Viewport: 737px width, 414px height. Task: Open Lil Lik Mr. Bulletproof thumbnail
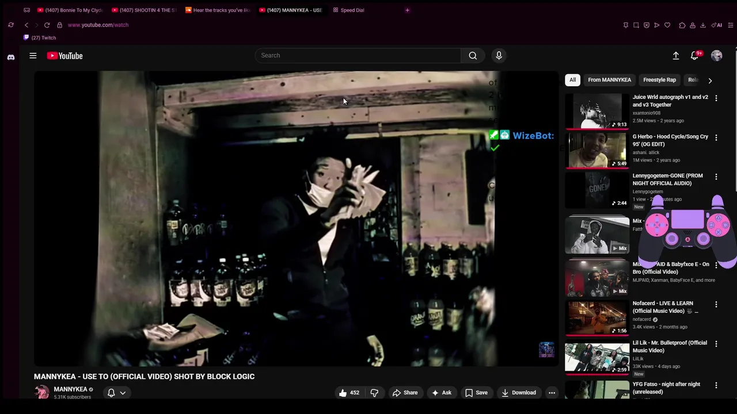click(x=597, y=356)
